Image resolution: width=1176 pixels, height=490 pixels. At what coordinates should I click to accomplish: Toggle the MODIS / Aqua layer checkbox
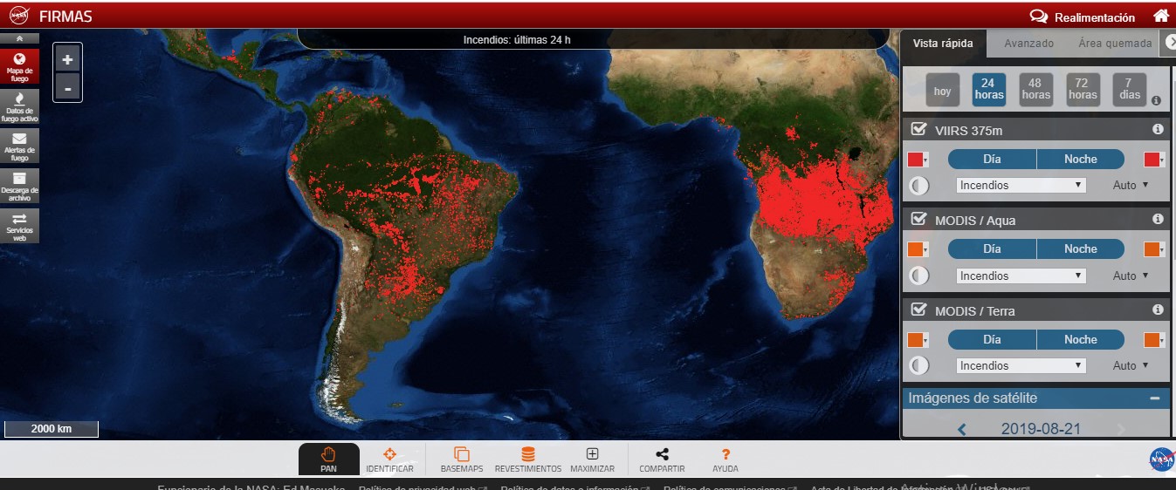tap(918, 219)
